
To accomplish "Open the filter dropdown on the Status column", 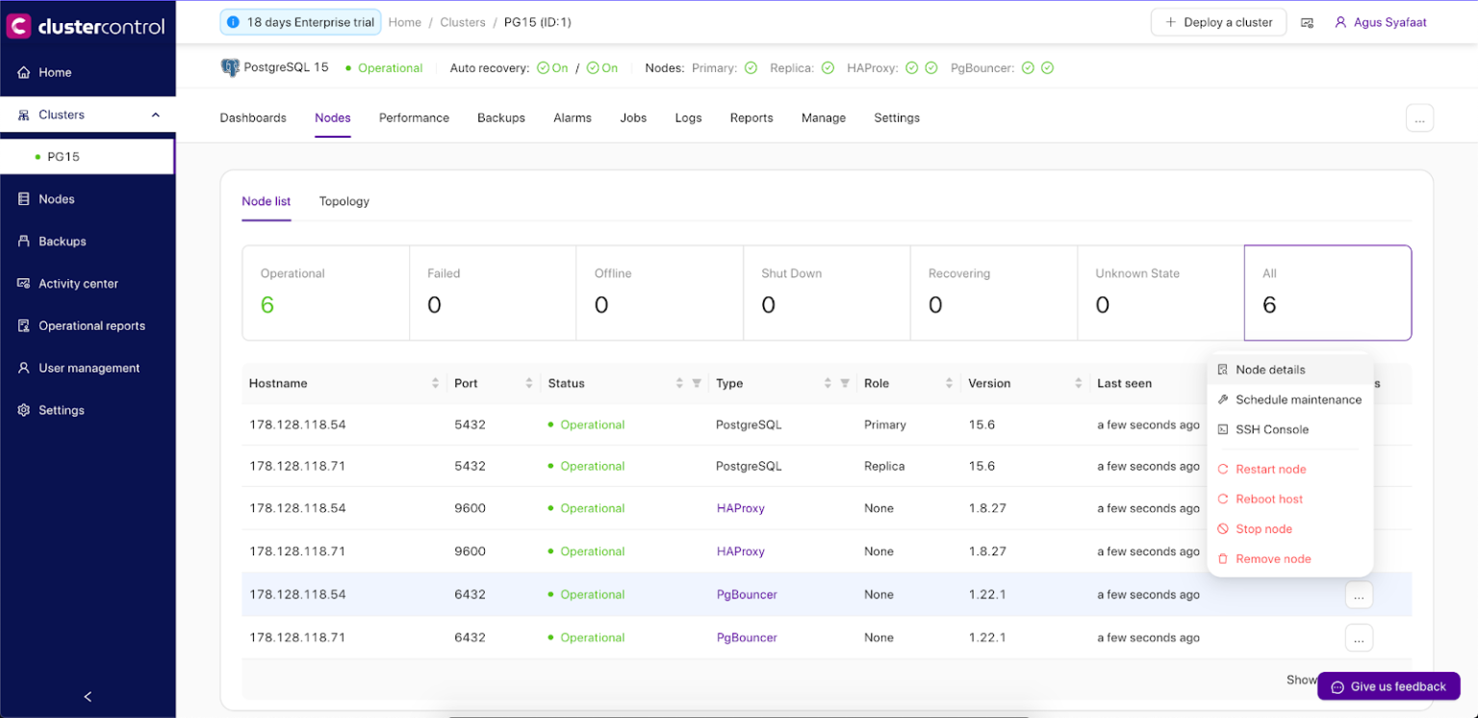I will 695,383.
